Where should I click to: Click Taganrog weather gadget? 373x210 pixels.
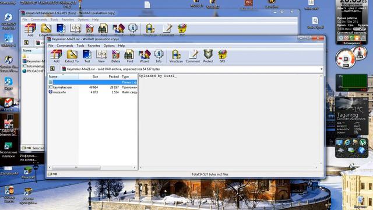(x=351, y=116)
